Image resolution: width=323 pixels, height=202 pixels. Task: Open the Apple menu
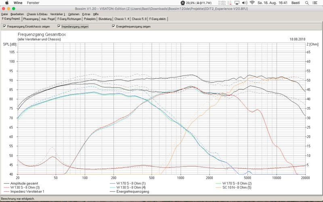5,3
